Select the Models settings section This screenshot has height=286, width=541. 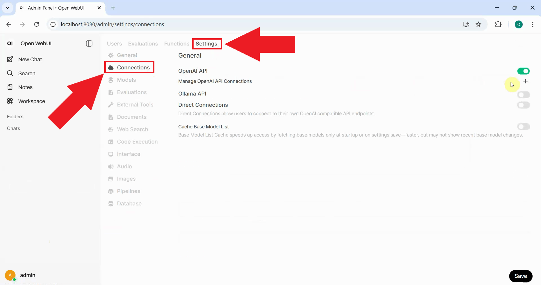tap(126, 80)
